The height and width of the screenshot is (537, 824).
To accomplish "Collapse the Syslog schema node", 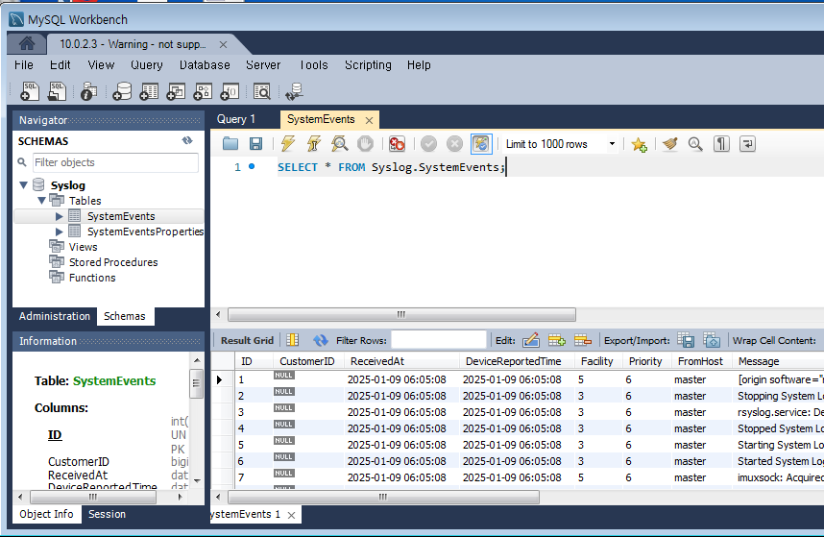I will click(23, 185).
